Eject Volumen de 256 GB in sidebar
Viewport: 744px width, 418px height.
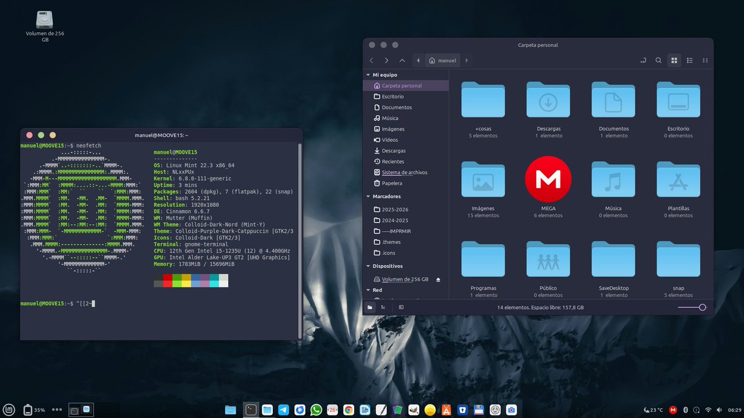(x=438, y=279)
